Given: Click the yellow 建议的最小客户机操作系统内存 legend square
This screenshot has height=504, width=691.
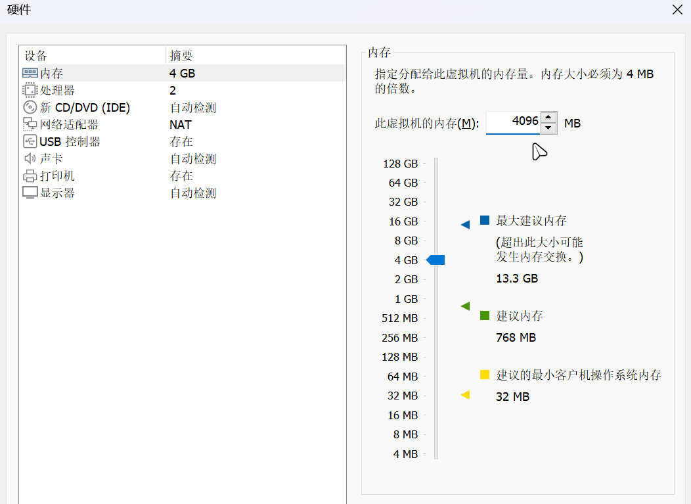Looking at the screenshot, I should coord(485,375).
